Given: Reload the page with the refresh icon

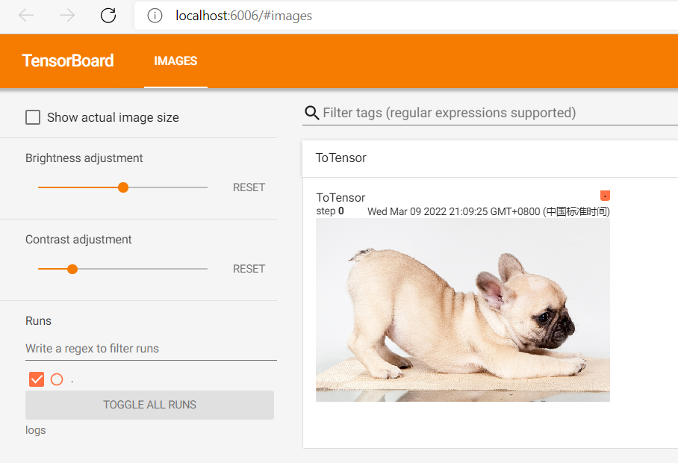Looking at the screenshot, I should [x=108, y=16].
